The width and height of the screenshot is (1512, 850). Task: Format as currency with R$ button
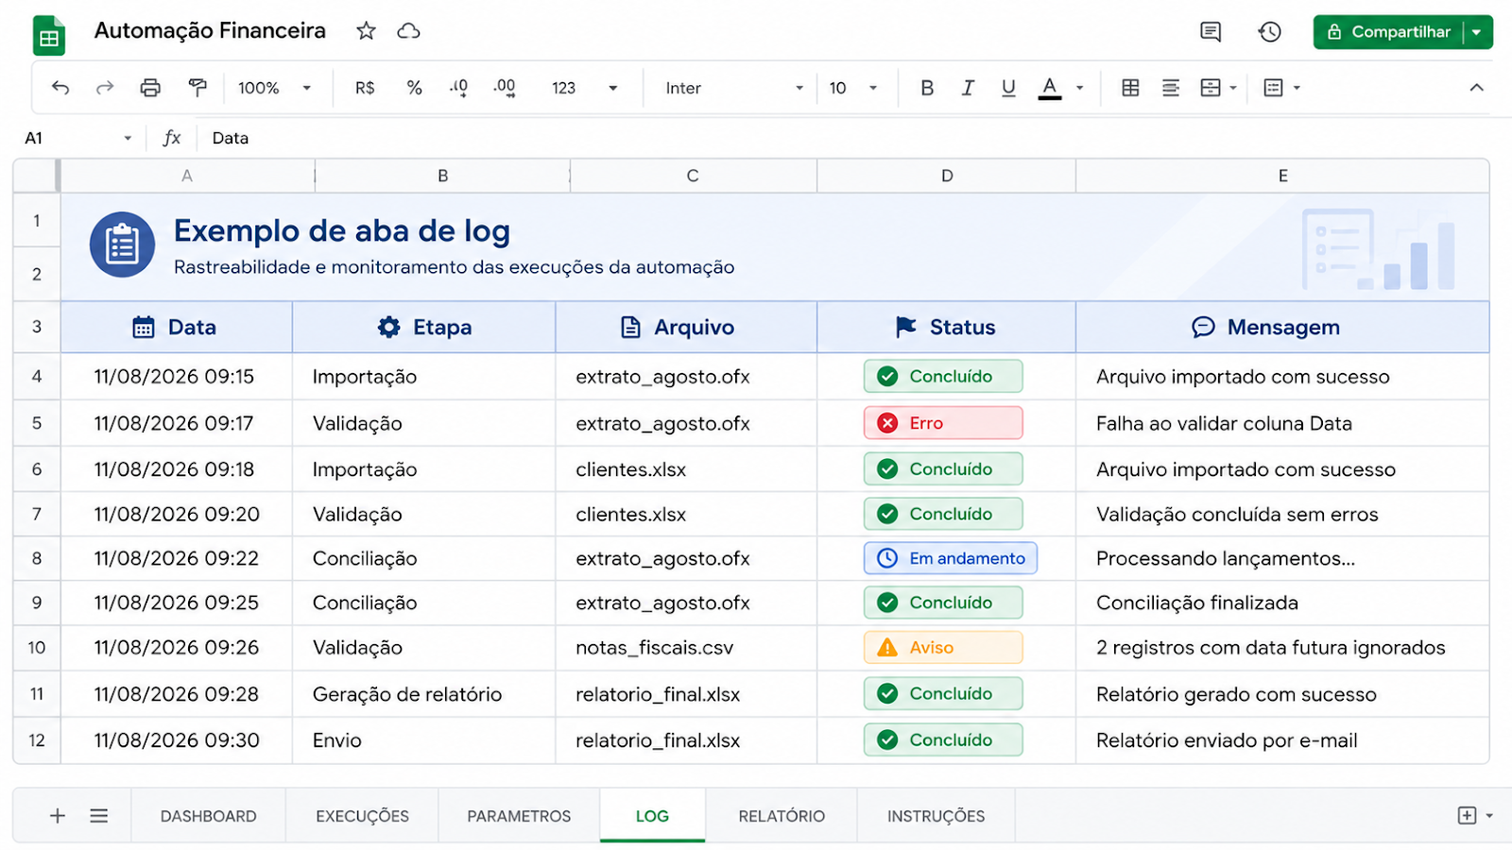click(x=365, y=88)
